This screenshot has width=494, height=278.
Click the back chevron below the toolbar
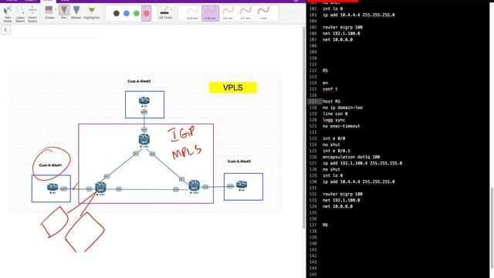pos(5,30)
